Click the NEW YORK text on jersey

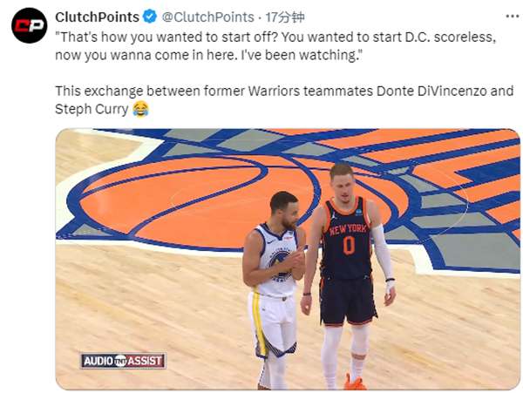tap(348, 229)
